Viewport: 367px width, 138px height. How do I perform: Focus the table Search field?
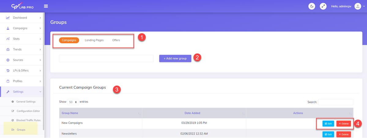click(x=335, y=102)
